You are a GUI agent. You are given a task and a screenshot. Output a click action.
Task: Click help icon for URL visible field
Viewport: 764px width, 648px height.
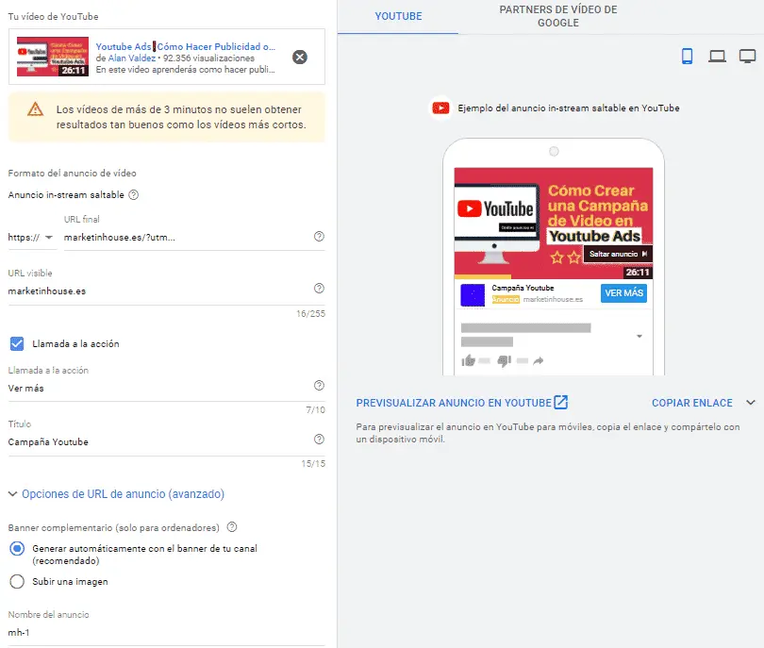click(x=319, y=289)
